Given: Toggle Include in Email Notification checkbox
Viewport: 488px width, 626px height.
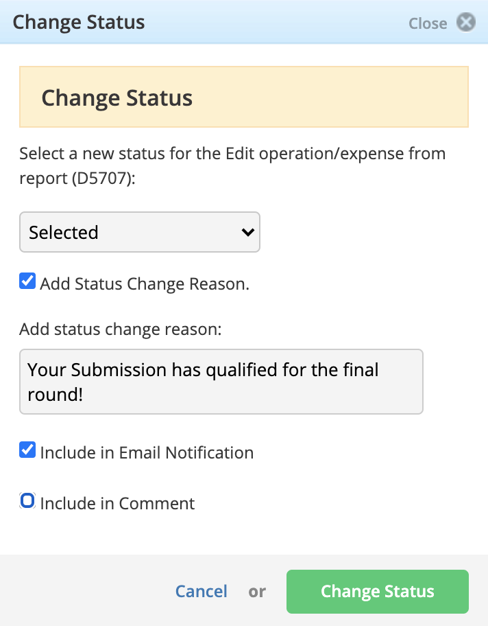Looking at the screenshot, I should pyautogui.click(x=27, y=450).
